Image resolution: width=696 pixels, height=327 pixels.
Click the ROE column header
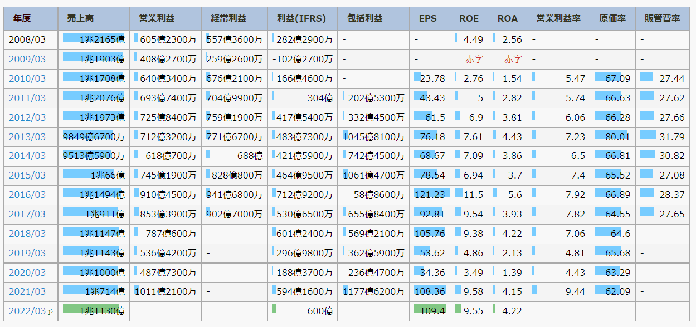tap(469, 19)
